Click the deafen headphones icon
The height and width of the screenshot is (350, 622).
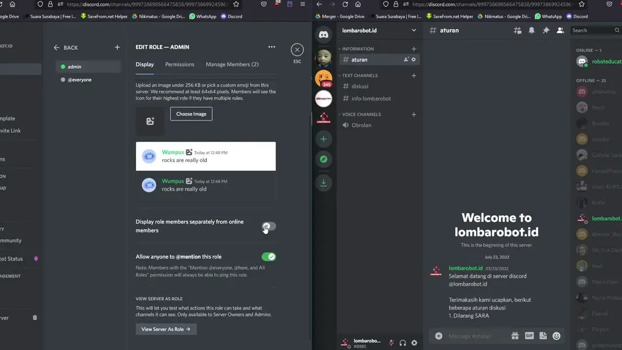tap(403, 343)
